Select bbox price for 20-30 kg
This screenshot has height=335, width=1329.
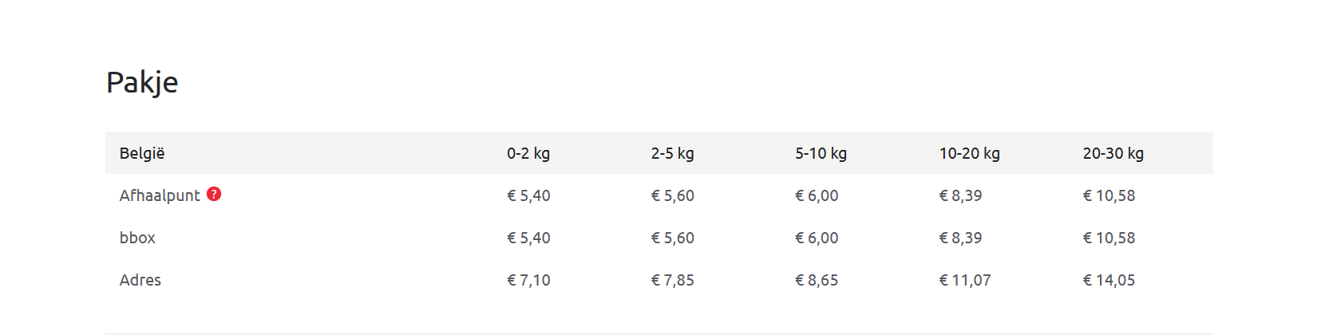[x=1109, y=238]
